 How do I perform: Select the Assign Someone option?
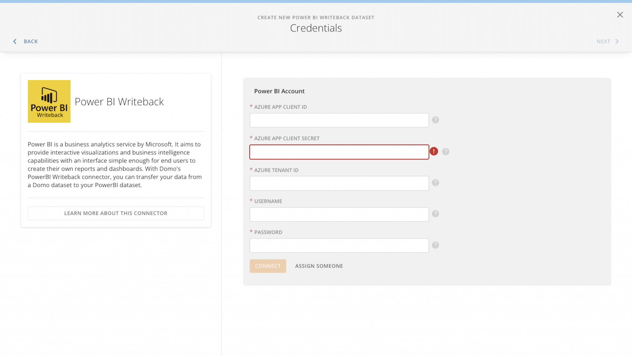(319, 266)
